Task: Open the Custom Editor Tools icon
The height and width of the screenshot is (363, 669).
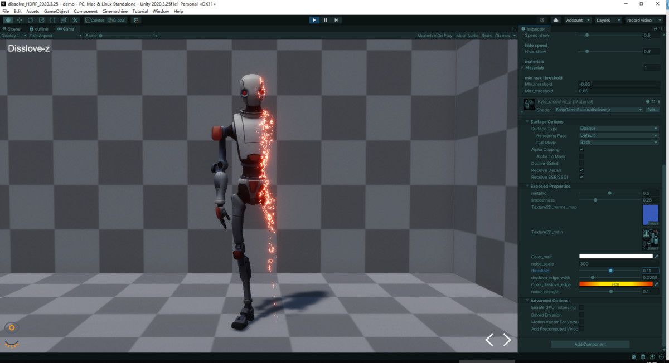Action: point(74,20)
